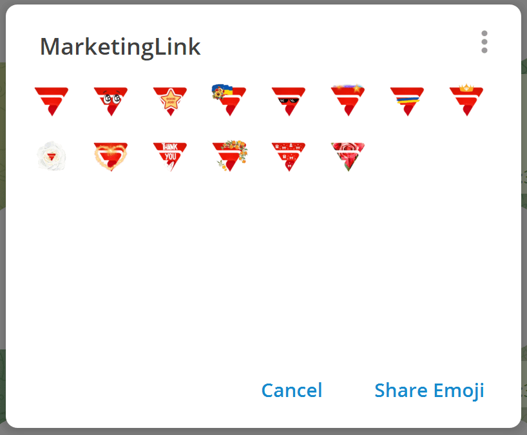The image size is (527, 435).
Task: Select the emoji with orange flower garland
Action: (x=229, y=157)
